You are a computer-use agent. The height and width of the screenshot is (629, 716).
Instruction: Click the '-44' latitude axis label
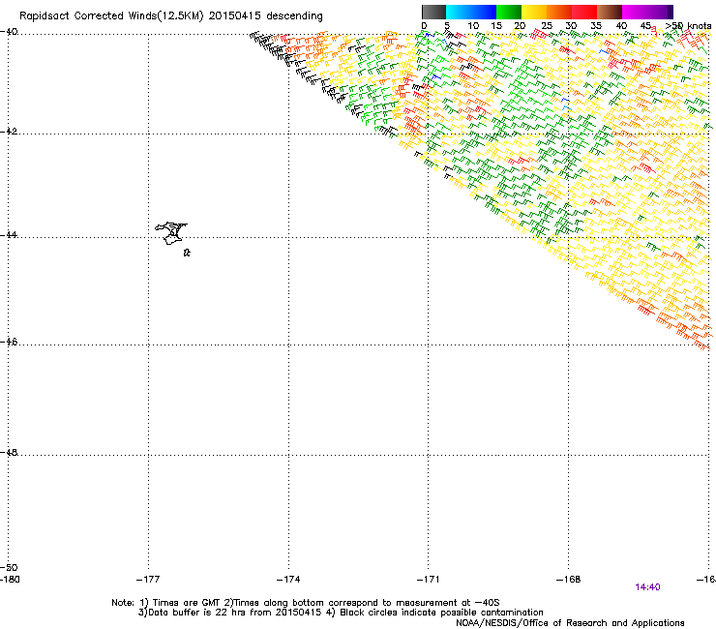pos(9,234)
